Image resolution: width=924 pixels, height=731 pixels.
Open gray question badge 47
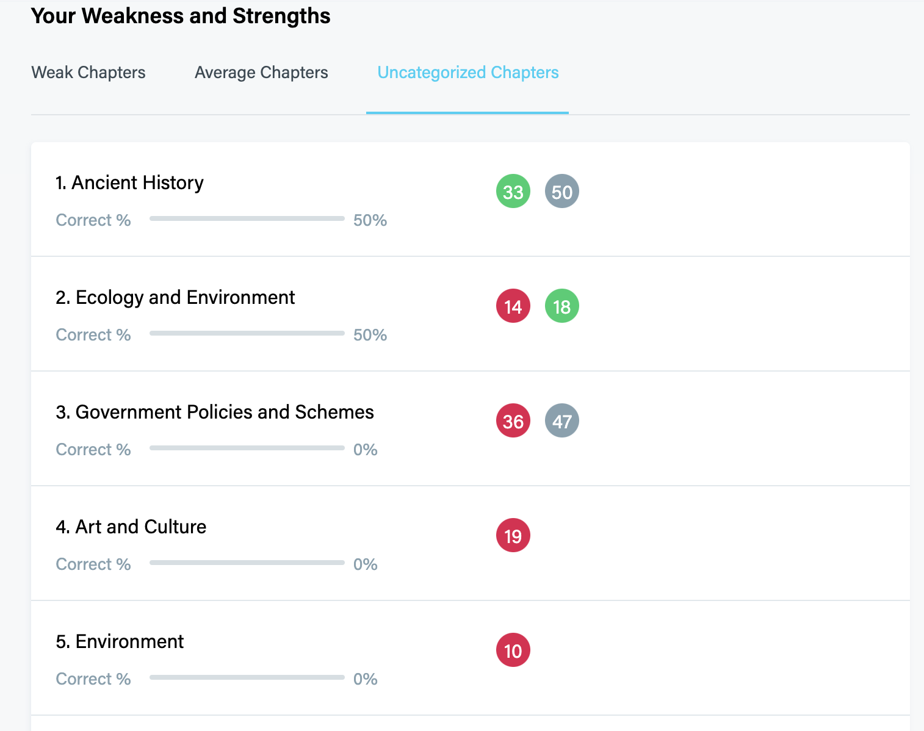pyautogui.click(x=562, y=421)
